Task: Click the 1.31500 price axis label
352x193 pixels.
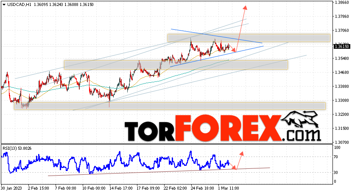Action: (x=342, y=128)
